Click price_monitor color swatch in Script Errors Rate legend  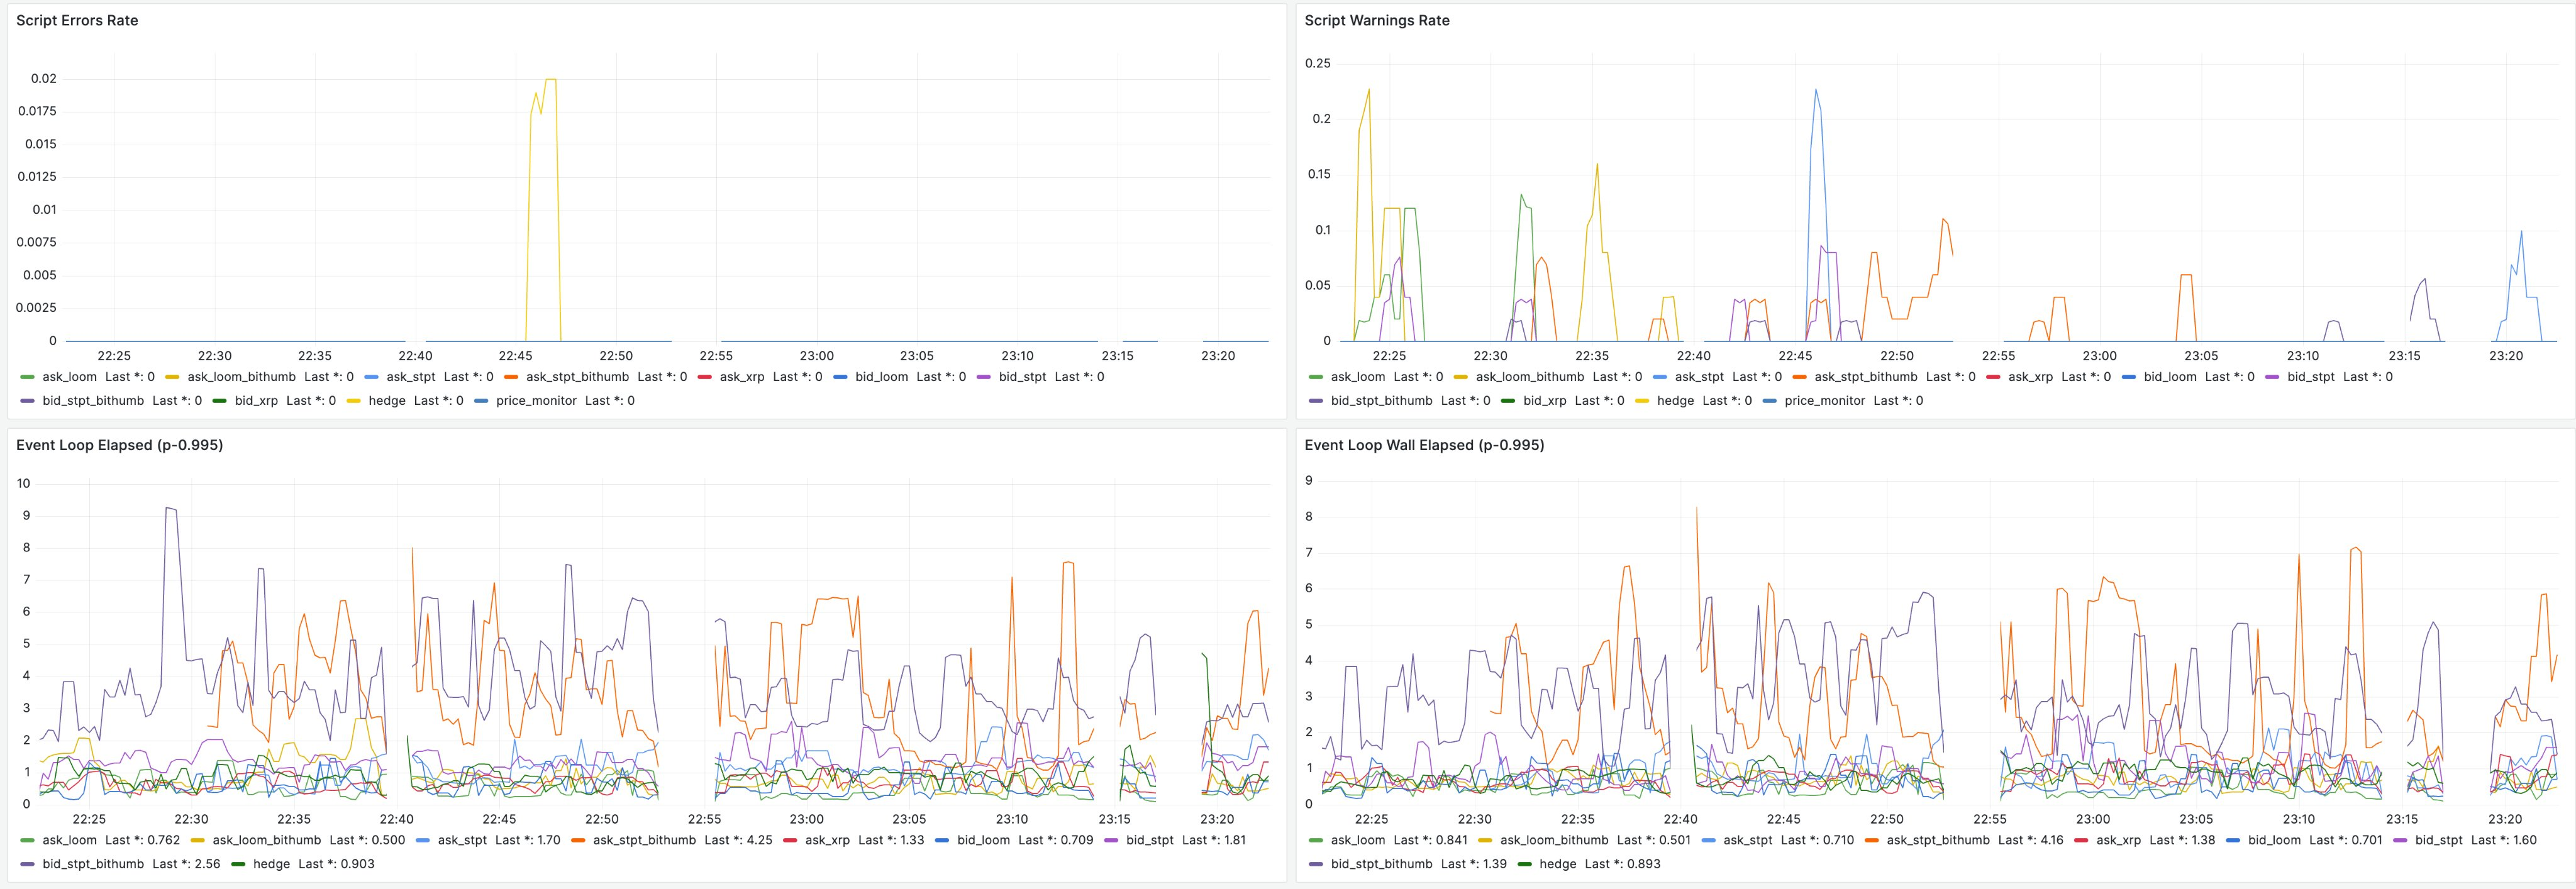tap(482, 401)
